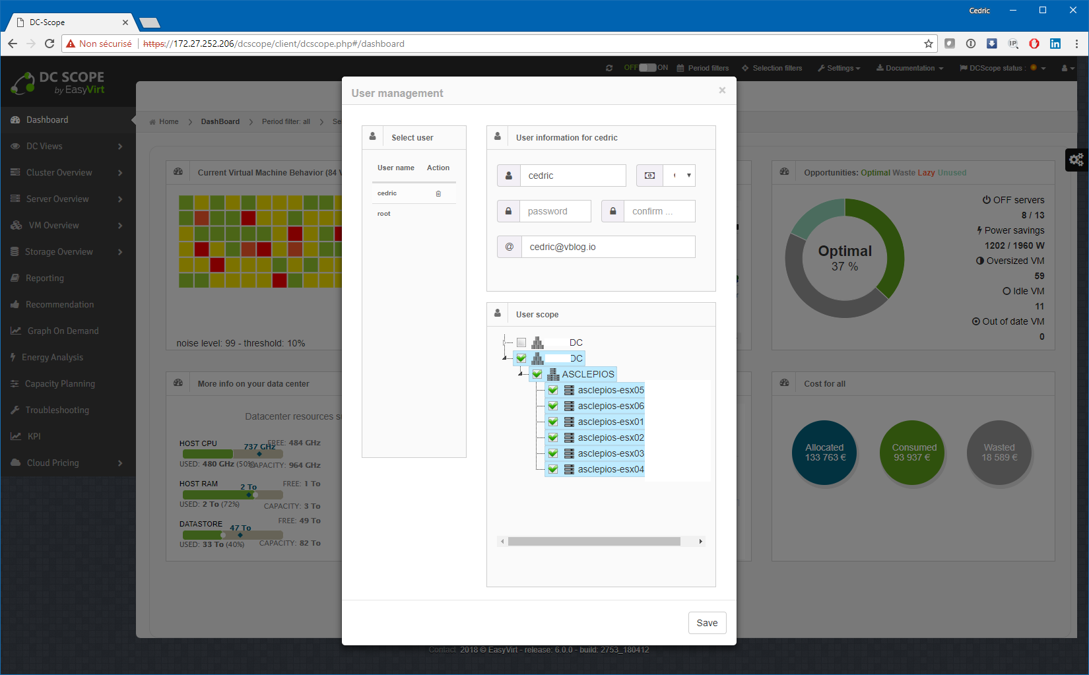Open the Documentation menu
This screenshot has width=1089, height=675.
909,68
